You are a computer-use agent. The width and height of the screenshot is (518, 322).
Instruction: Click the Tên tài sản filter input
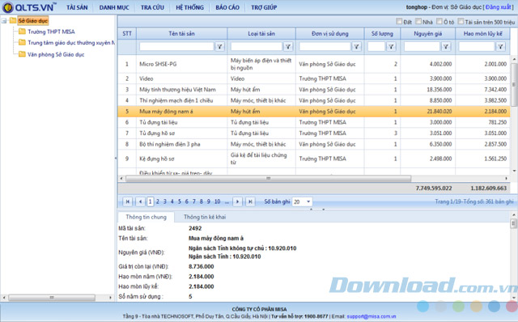176,47
